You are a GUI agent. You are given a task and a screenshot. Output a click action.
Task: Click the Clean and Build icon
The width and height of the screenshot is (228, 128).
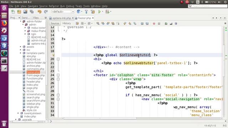tap(93, 12)
